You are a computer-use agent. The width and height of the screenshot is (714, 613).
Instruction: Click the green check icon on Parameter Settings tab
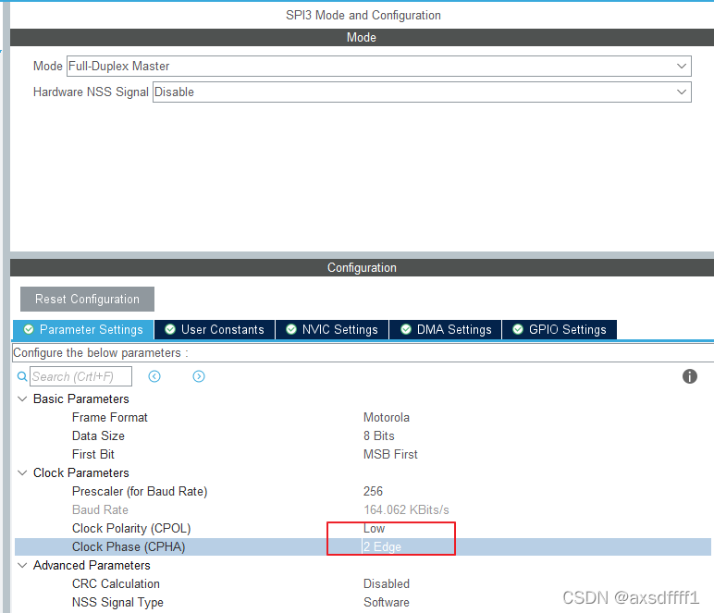(x=29, y=329)
